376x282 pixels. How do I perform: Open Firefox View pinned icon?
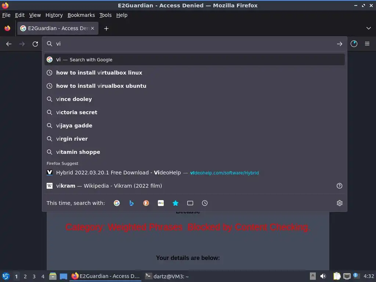7,28
